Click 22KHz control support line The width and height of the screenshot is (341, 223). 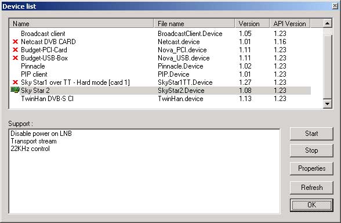click(30, 149)
